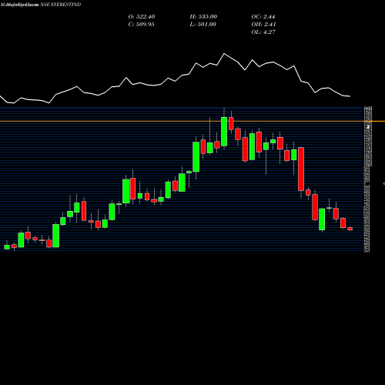385x385 pixels.
Task: Select the open value O: 522.40
Action: click(142, 17)
